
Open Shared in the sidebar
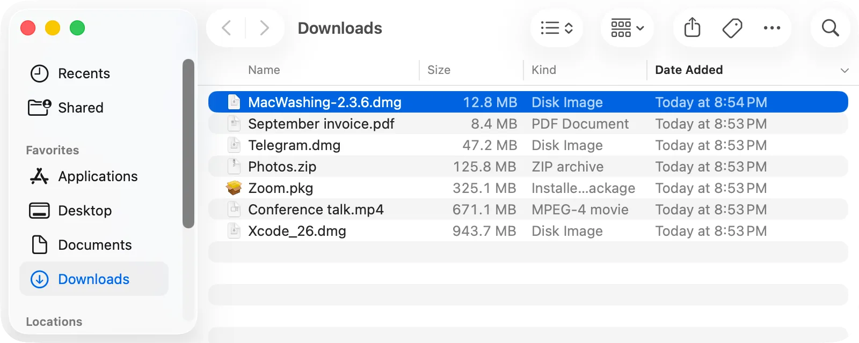[x=94, y=108]
